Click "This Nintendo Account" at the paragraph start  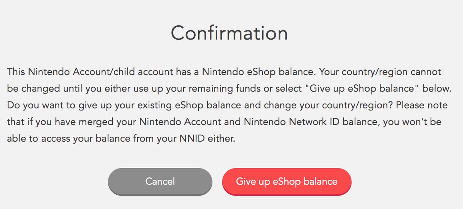tap(46, 72)
